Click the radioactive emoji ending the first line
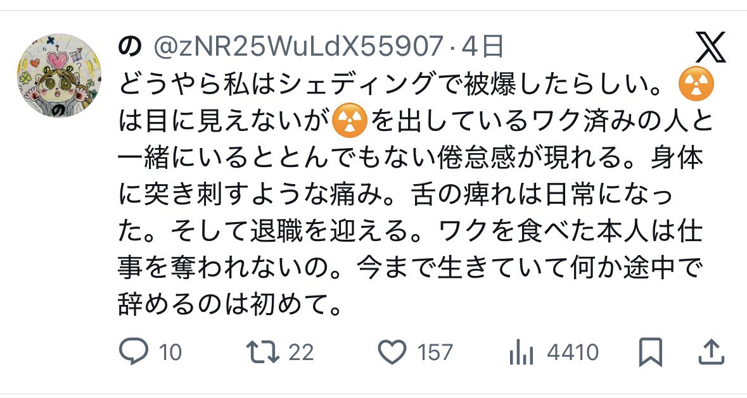The image size is (747, 398). click(x=696, y=84)
